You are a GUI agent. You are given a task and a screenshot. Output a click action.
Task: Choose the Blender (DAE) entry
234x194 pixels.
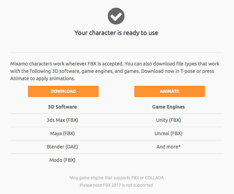coord(62,147)
